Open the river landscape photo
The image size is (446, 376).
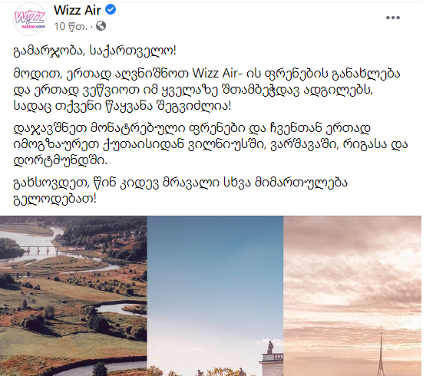coord(73,295)
